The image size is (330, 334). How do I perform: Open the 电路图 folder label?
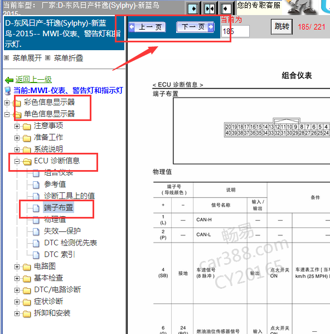[x=45, y=267]
